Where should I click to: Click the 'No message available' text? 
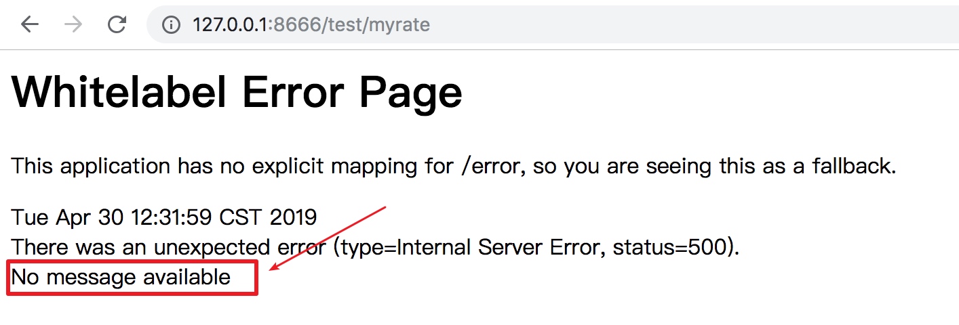[121, 277]
